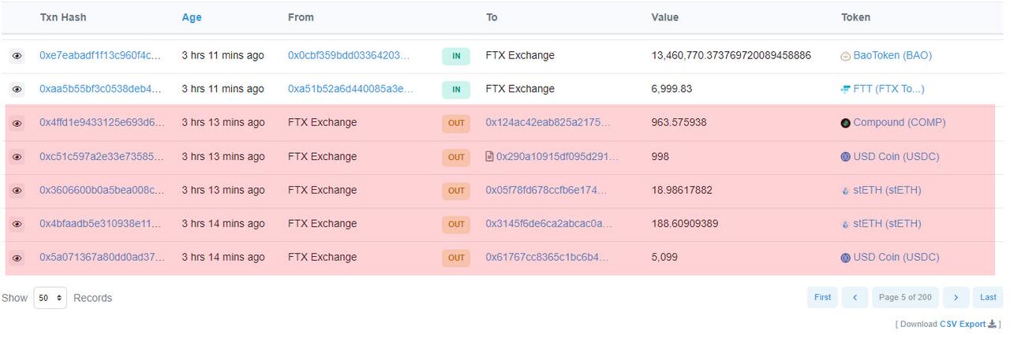Open transaction hash 0xaa5b55bf3c0538deb4
This screenshot has width=1010, height=338.
[x=100, y=89]
